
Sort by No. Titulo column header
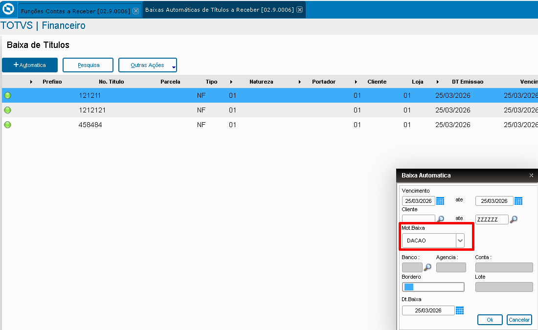[111, 82]
